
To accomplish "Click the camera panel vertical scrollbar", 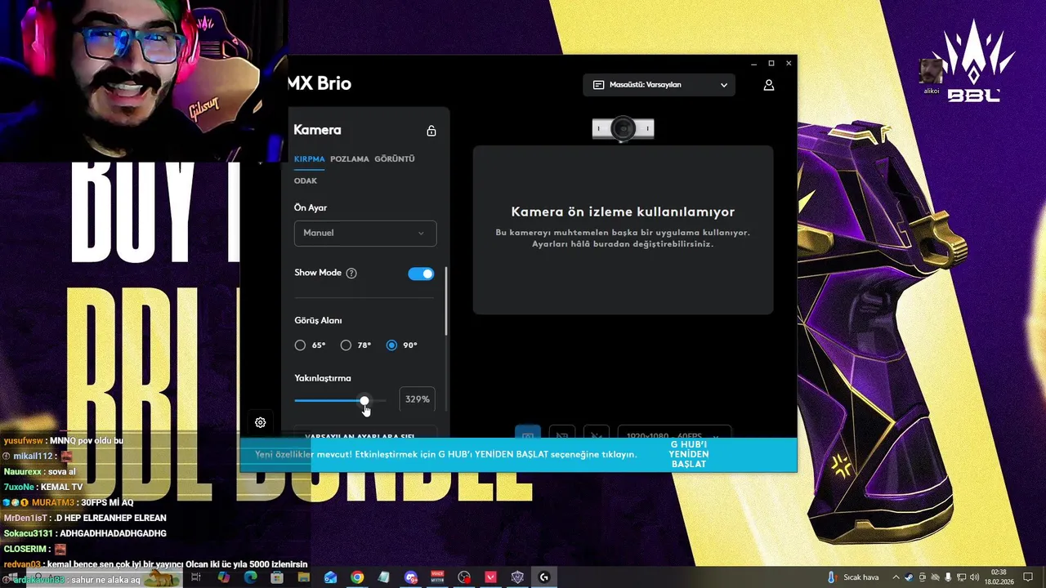I will point(446,301).
